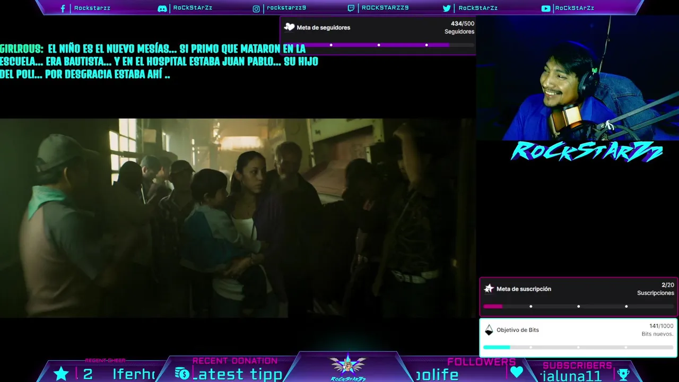The width and height of the screenshot is (679, 382).
Task: Click the YouTube handle text beside YouTube icon
Action: click(574, 8)
